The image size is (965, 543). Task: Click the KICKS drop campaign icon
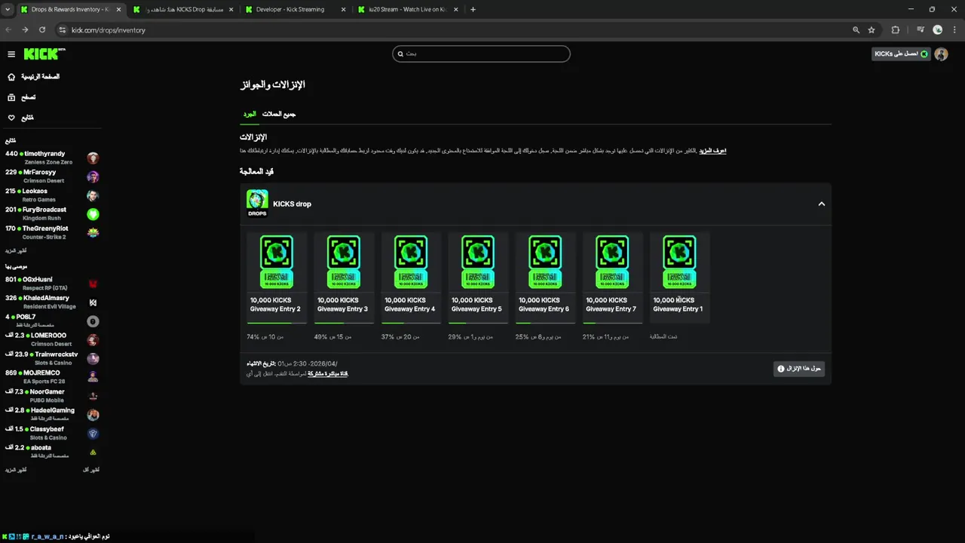[257, 204]
